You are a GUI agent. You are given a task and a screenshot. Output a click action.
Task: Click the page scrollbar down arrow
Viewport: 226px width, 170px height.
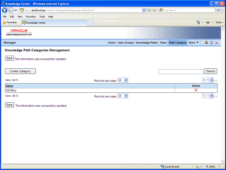click(222, 161)
